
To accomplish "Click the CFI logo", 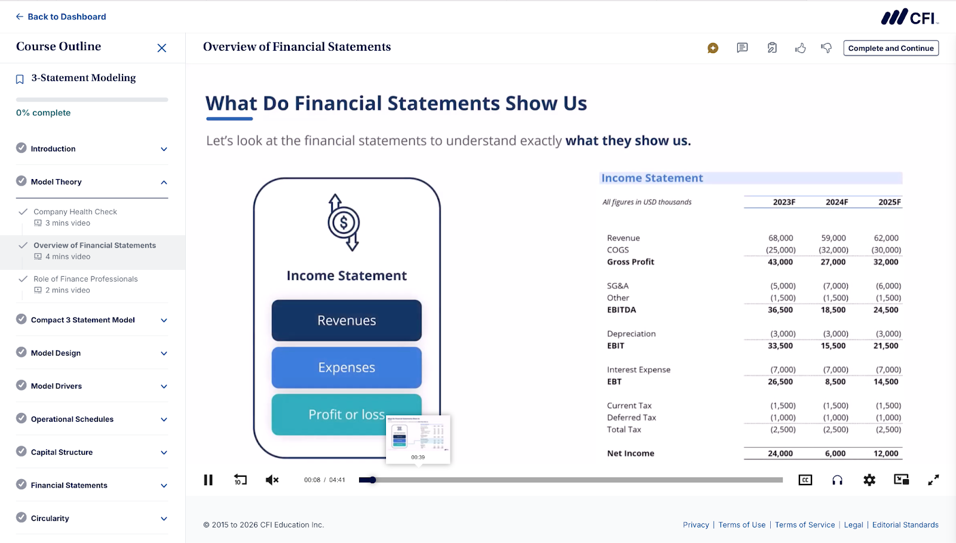I will [x=910, y=17].
